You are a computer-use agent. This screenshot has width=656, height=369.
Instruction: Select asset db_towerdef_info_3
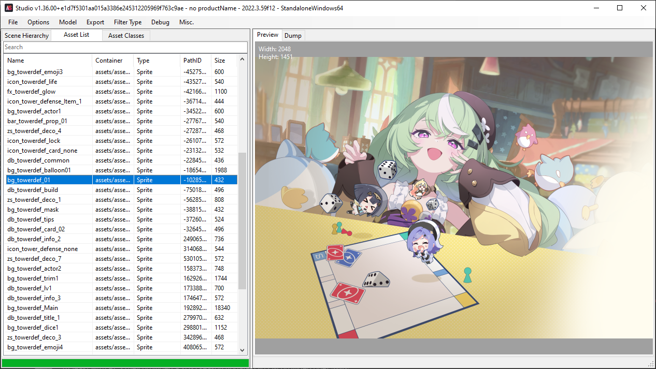[x=121, y=298]
